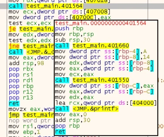This screenshot has width=164, height=137.
Task: Select the 'pop rbp' row in main disassembly
Action: (21, 86)
